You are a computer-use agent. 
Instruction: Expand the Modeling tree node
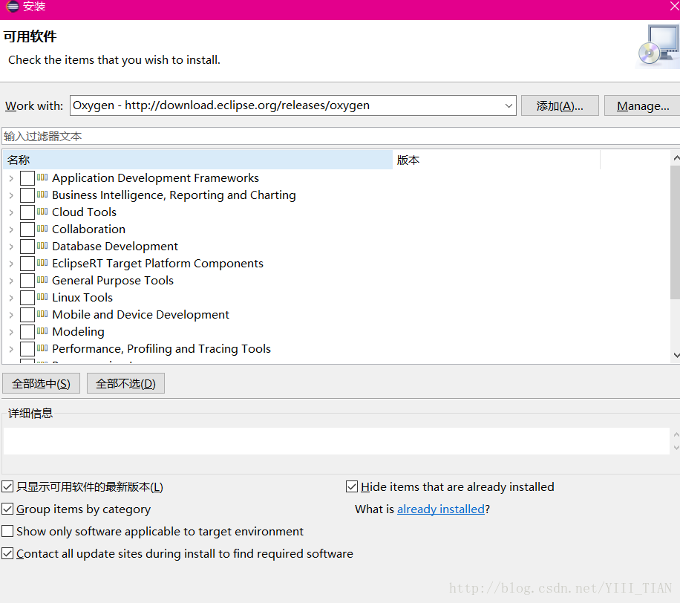coord(11,332)
